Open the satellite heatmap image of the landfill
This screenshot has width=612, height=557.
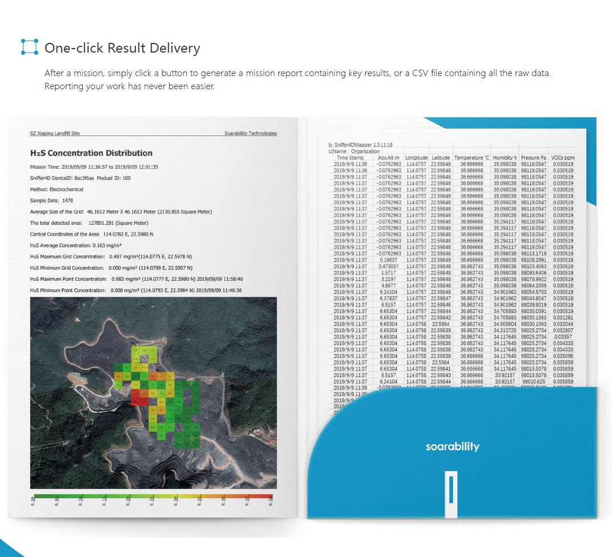153,392
